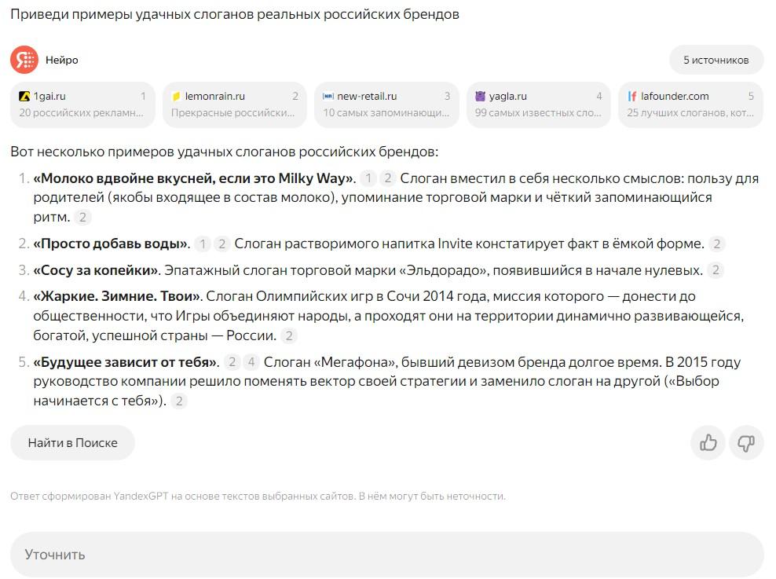Click citation 1 after the Milky Way slogan
The height and width of the screenshot is (579, 776).
coord(368,178)
